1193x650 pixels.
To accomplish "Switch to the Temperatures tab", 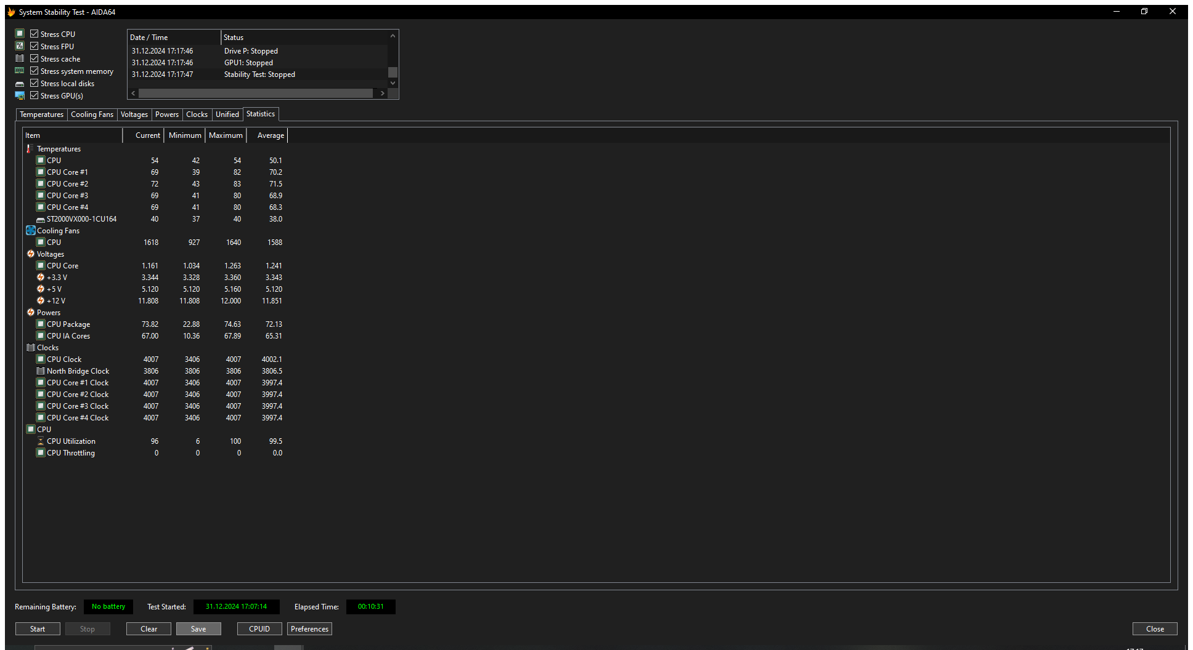I will 41,114.
